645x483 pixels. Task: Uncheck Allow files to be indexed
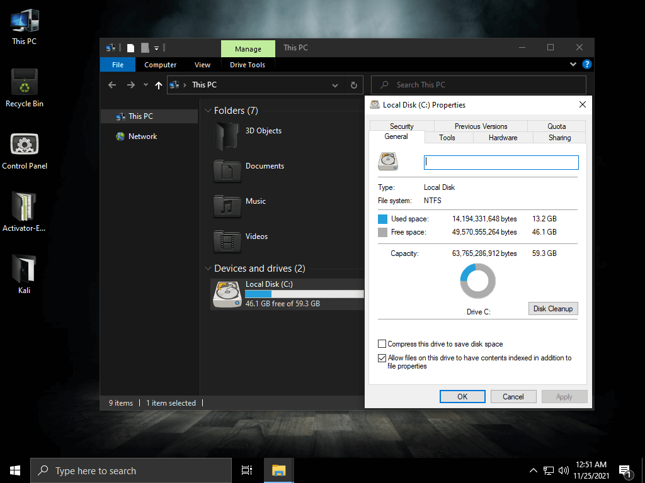click(x=382, y=358)
